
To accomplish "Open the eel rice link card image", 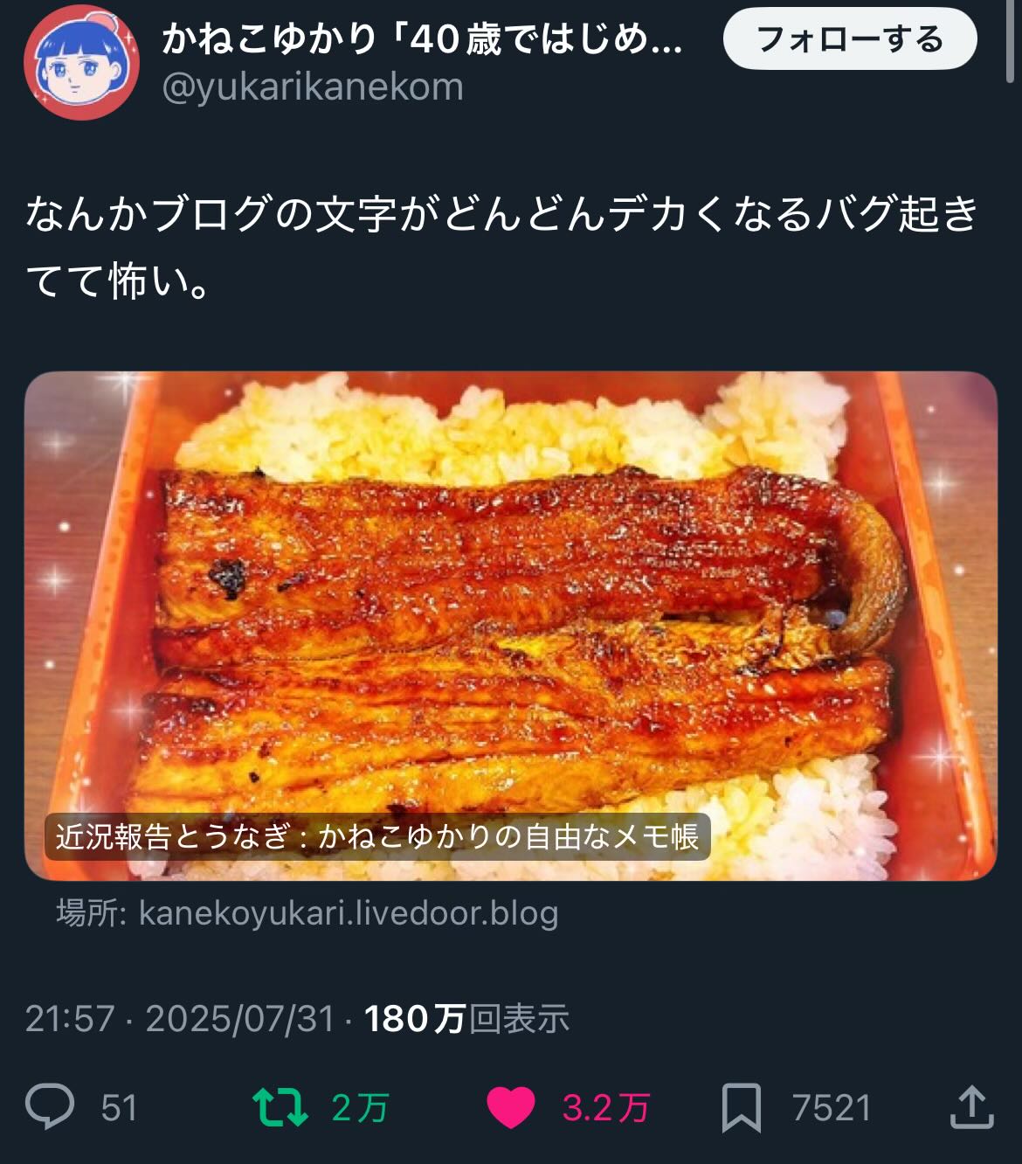I will 510,626.
